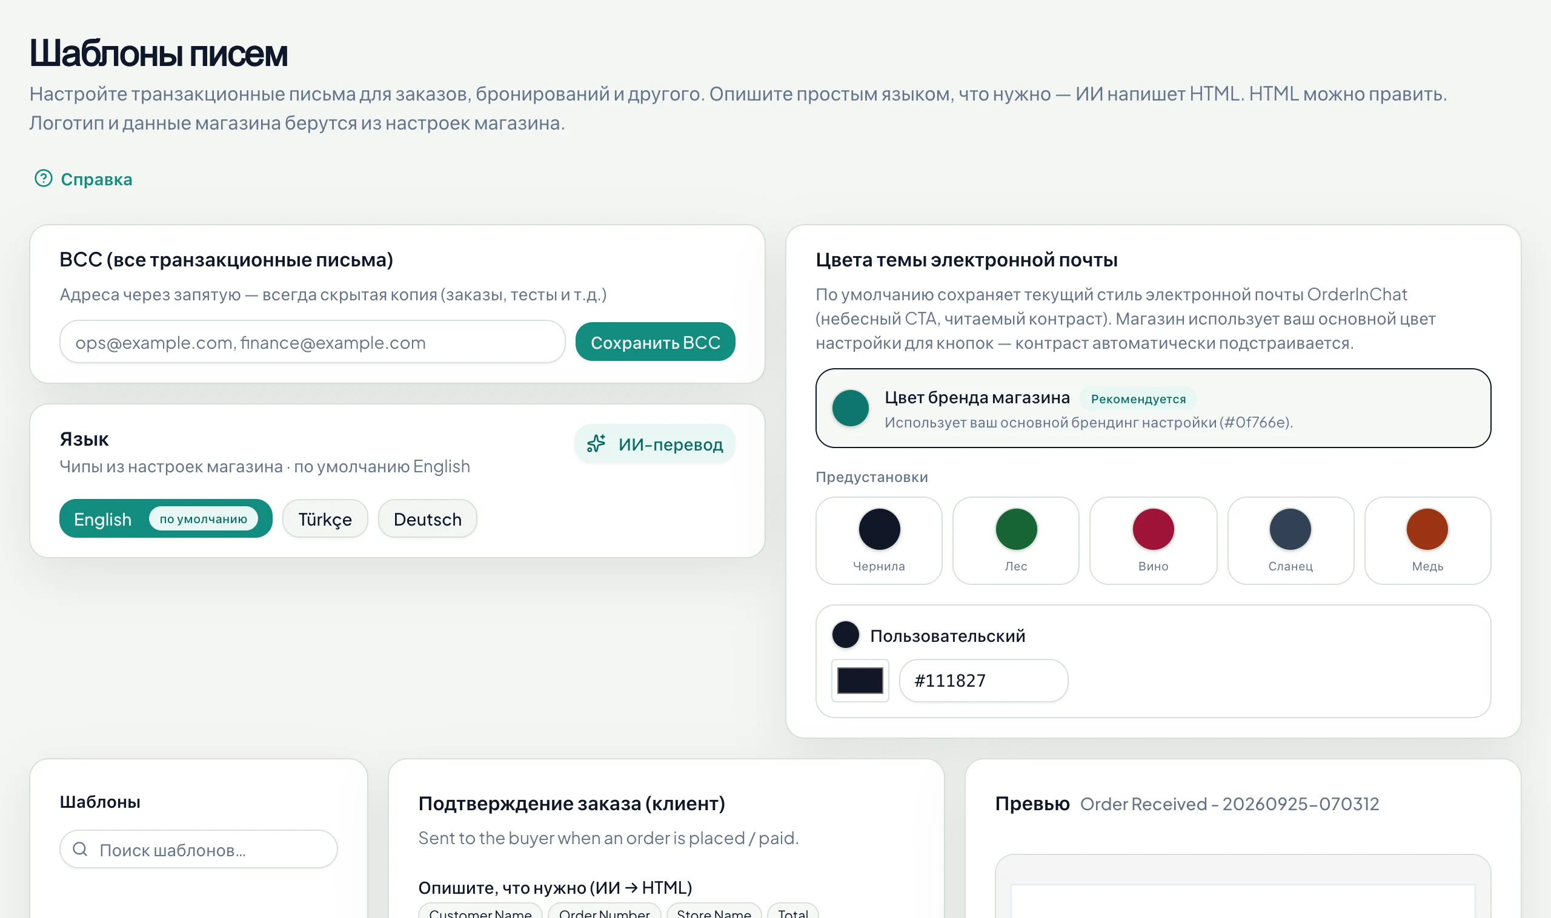Viewport: 1551px width, 918px height.
Task: Click the по умолчанию badge
Action: tap(203, 519)
